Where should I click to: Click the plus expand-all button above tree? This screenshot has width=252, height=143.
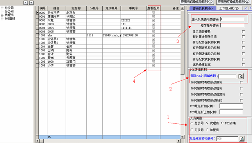(31, 3)
